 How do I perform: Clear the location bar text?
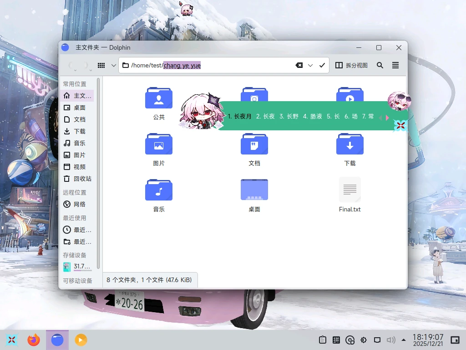[x=299, y=65]
